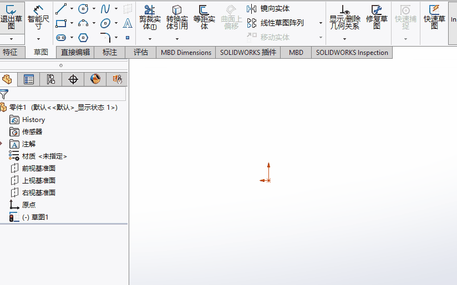The width and height of the screenshot is (457, 285).
Task: Click the 转换实体引用 Convert Entities tool
Action: tap(177, 18)
